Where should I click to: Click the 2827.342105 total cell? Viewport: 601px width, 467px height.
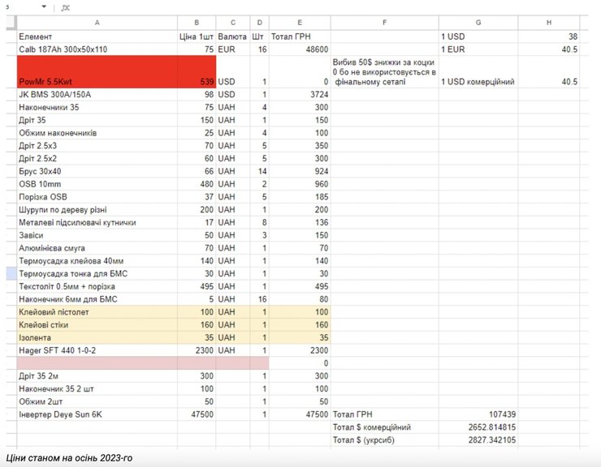478,440
